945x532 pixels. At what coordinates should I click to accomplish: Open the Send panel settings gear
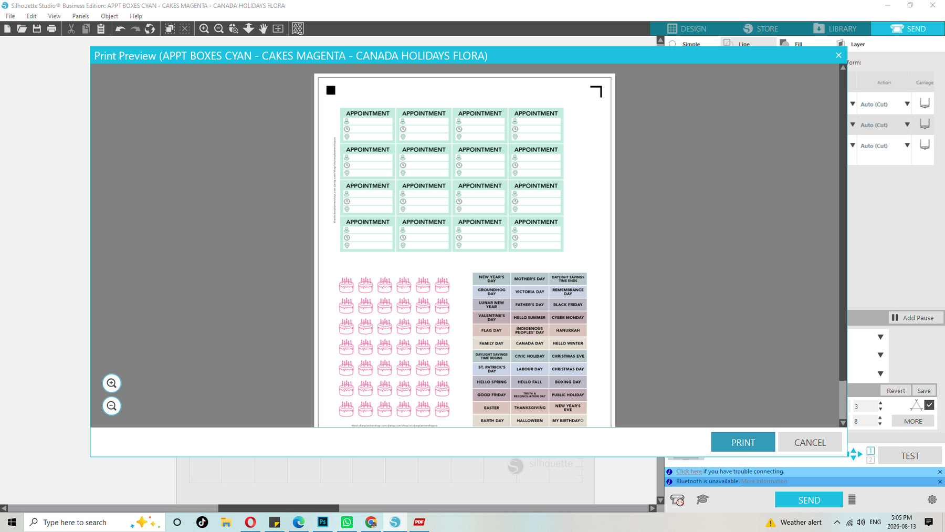[932, 499]
